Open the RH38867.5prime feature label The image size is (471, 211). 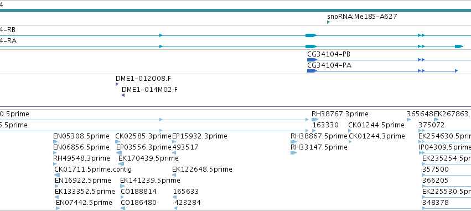tap(319, 136)
